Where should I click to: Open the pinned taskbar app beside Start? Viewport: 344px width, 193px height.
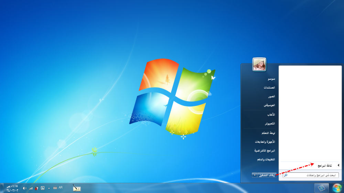(x=321, y=188)
